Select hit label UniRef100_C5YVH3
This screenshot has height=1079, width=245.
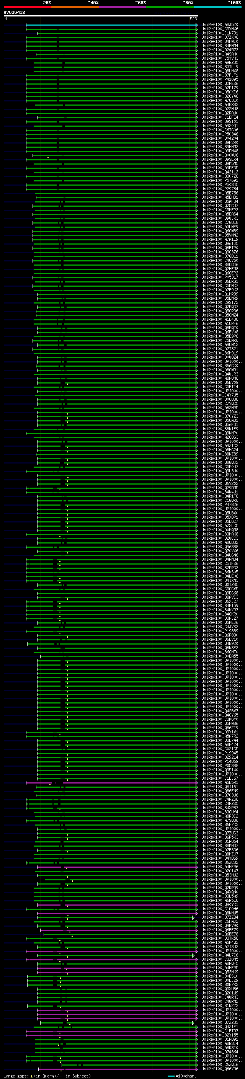220,58
